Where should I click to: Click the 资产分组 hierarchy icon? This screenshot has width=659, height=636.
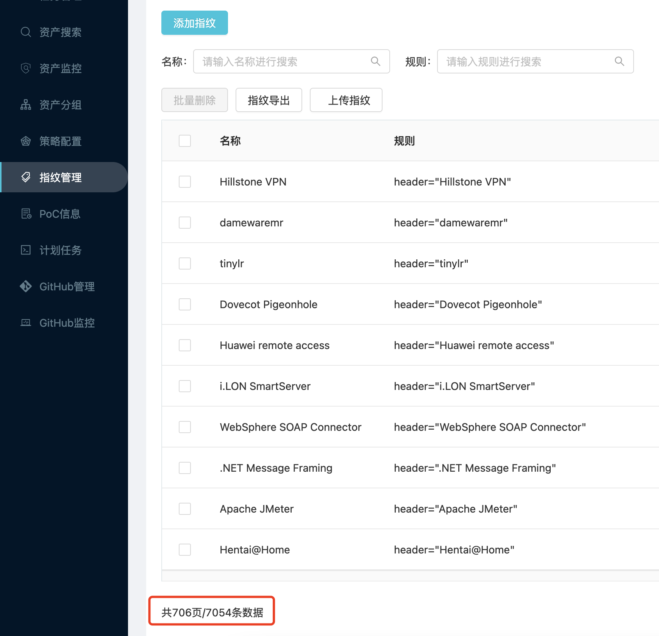(26, 105)
